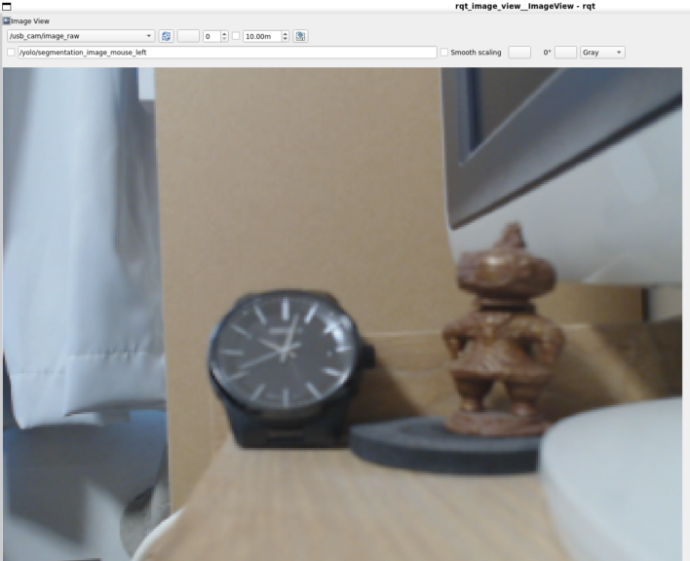690x561 pixels.
Task: Click the refresh topics icon
Action: (167, 36)
